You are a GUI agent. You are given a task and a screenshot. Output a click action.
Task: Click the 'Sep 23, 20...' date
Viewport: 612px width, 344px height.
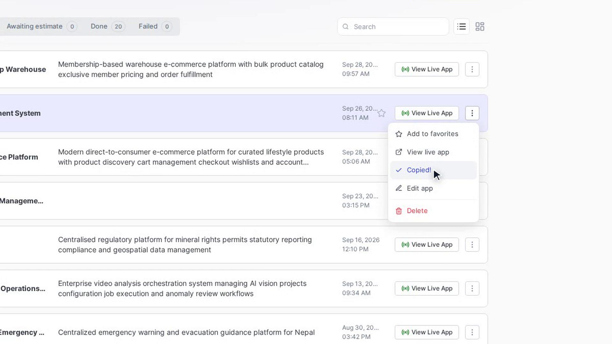point(360,196)
